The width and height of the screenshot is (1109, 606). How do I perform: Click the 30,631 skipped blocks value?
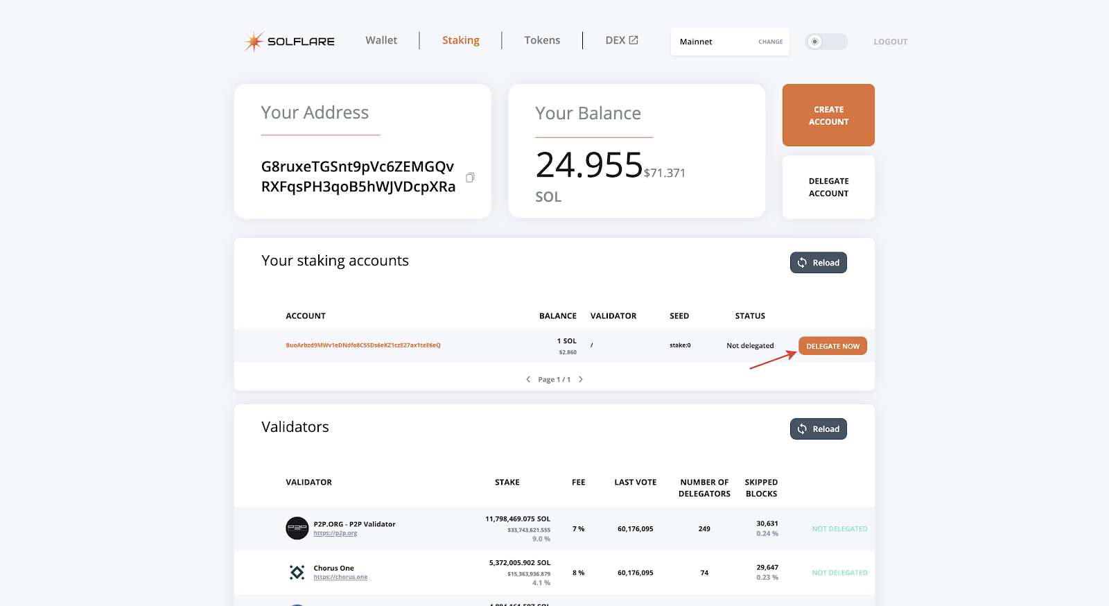coord(767,523)
